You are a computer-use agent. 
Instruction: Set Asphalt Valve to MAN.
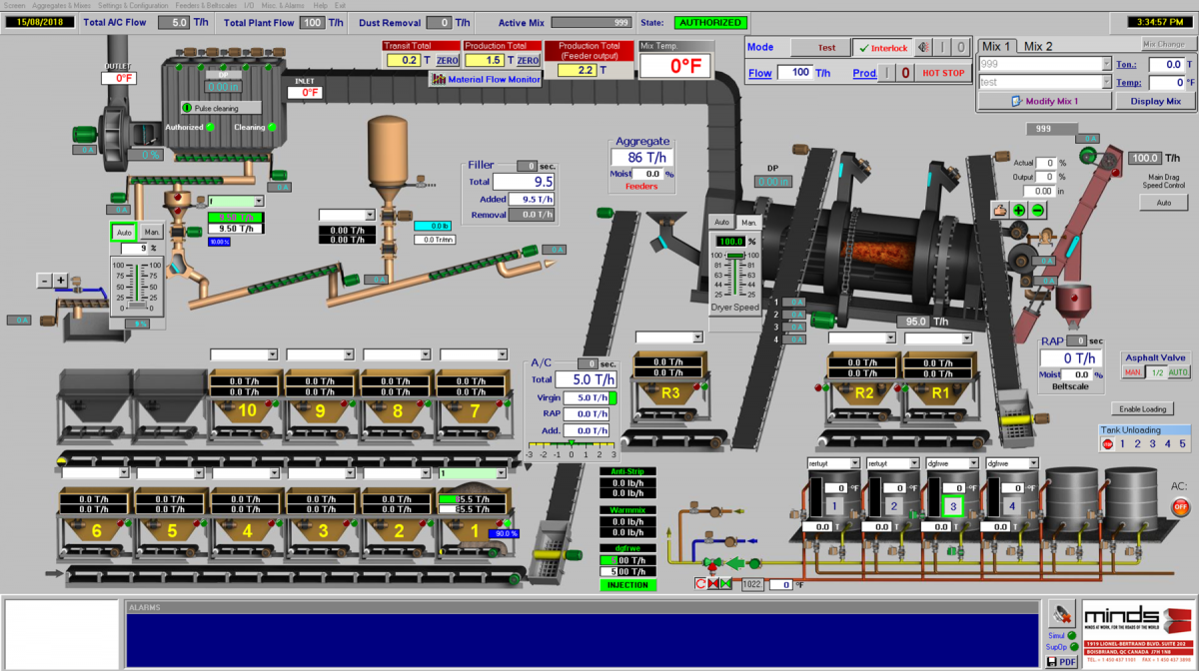click(x=1132, y=372)
